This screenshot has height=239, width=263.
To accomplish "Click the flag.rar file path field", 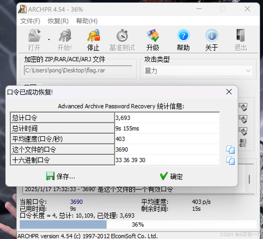I will pos(78,70).
